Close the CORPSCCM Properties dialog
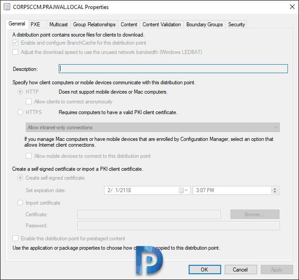Viewport: 299px width, 280px height. click(x=292, y=7)
